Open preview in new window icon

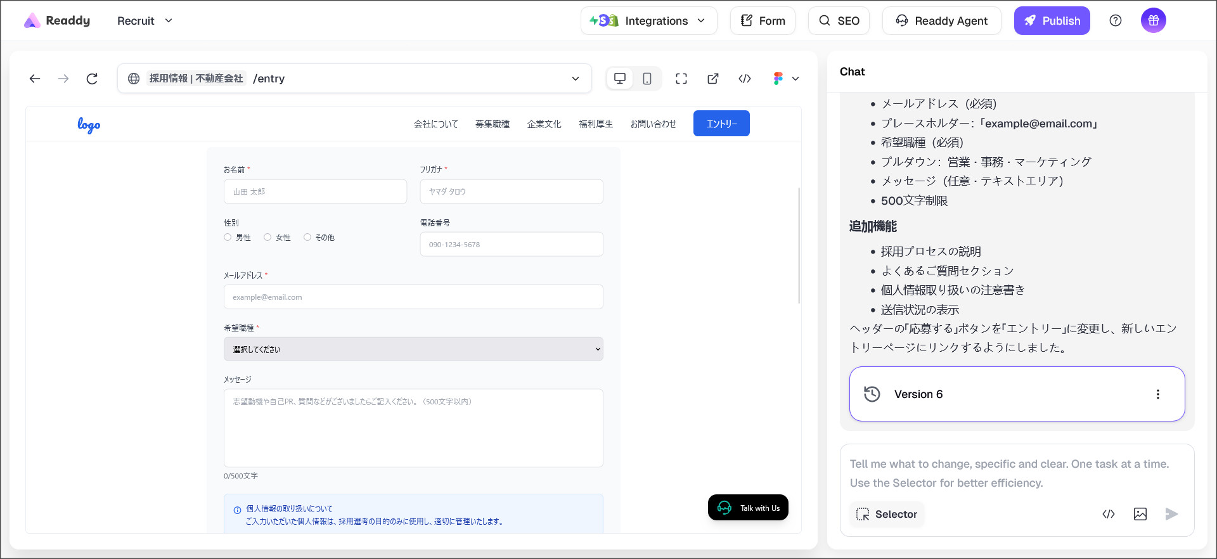(713, 79)
